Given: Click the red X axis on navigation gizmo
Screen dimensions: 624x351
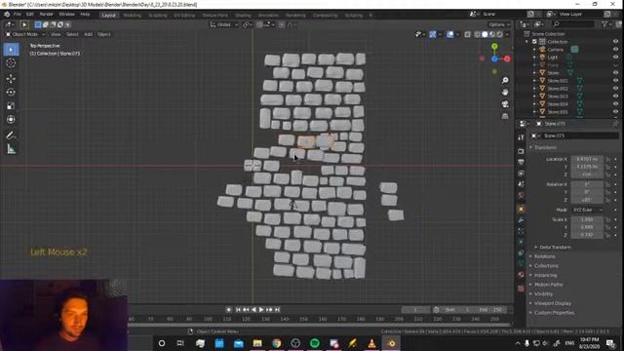Looking at the screenshot, I should (x=507, y=58).
